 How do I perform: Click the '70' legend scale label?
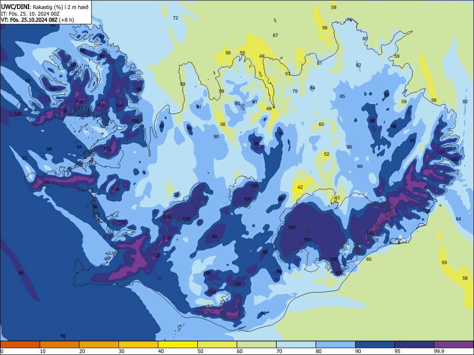(279, 351)
